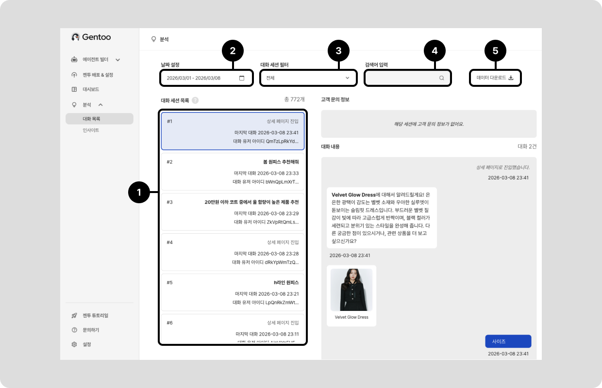The height and width of the screenshot is (388, 602).
Task: Click the calendar icon in date field
Action: [x=242, y=78]
